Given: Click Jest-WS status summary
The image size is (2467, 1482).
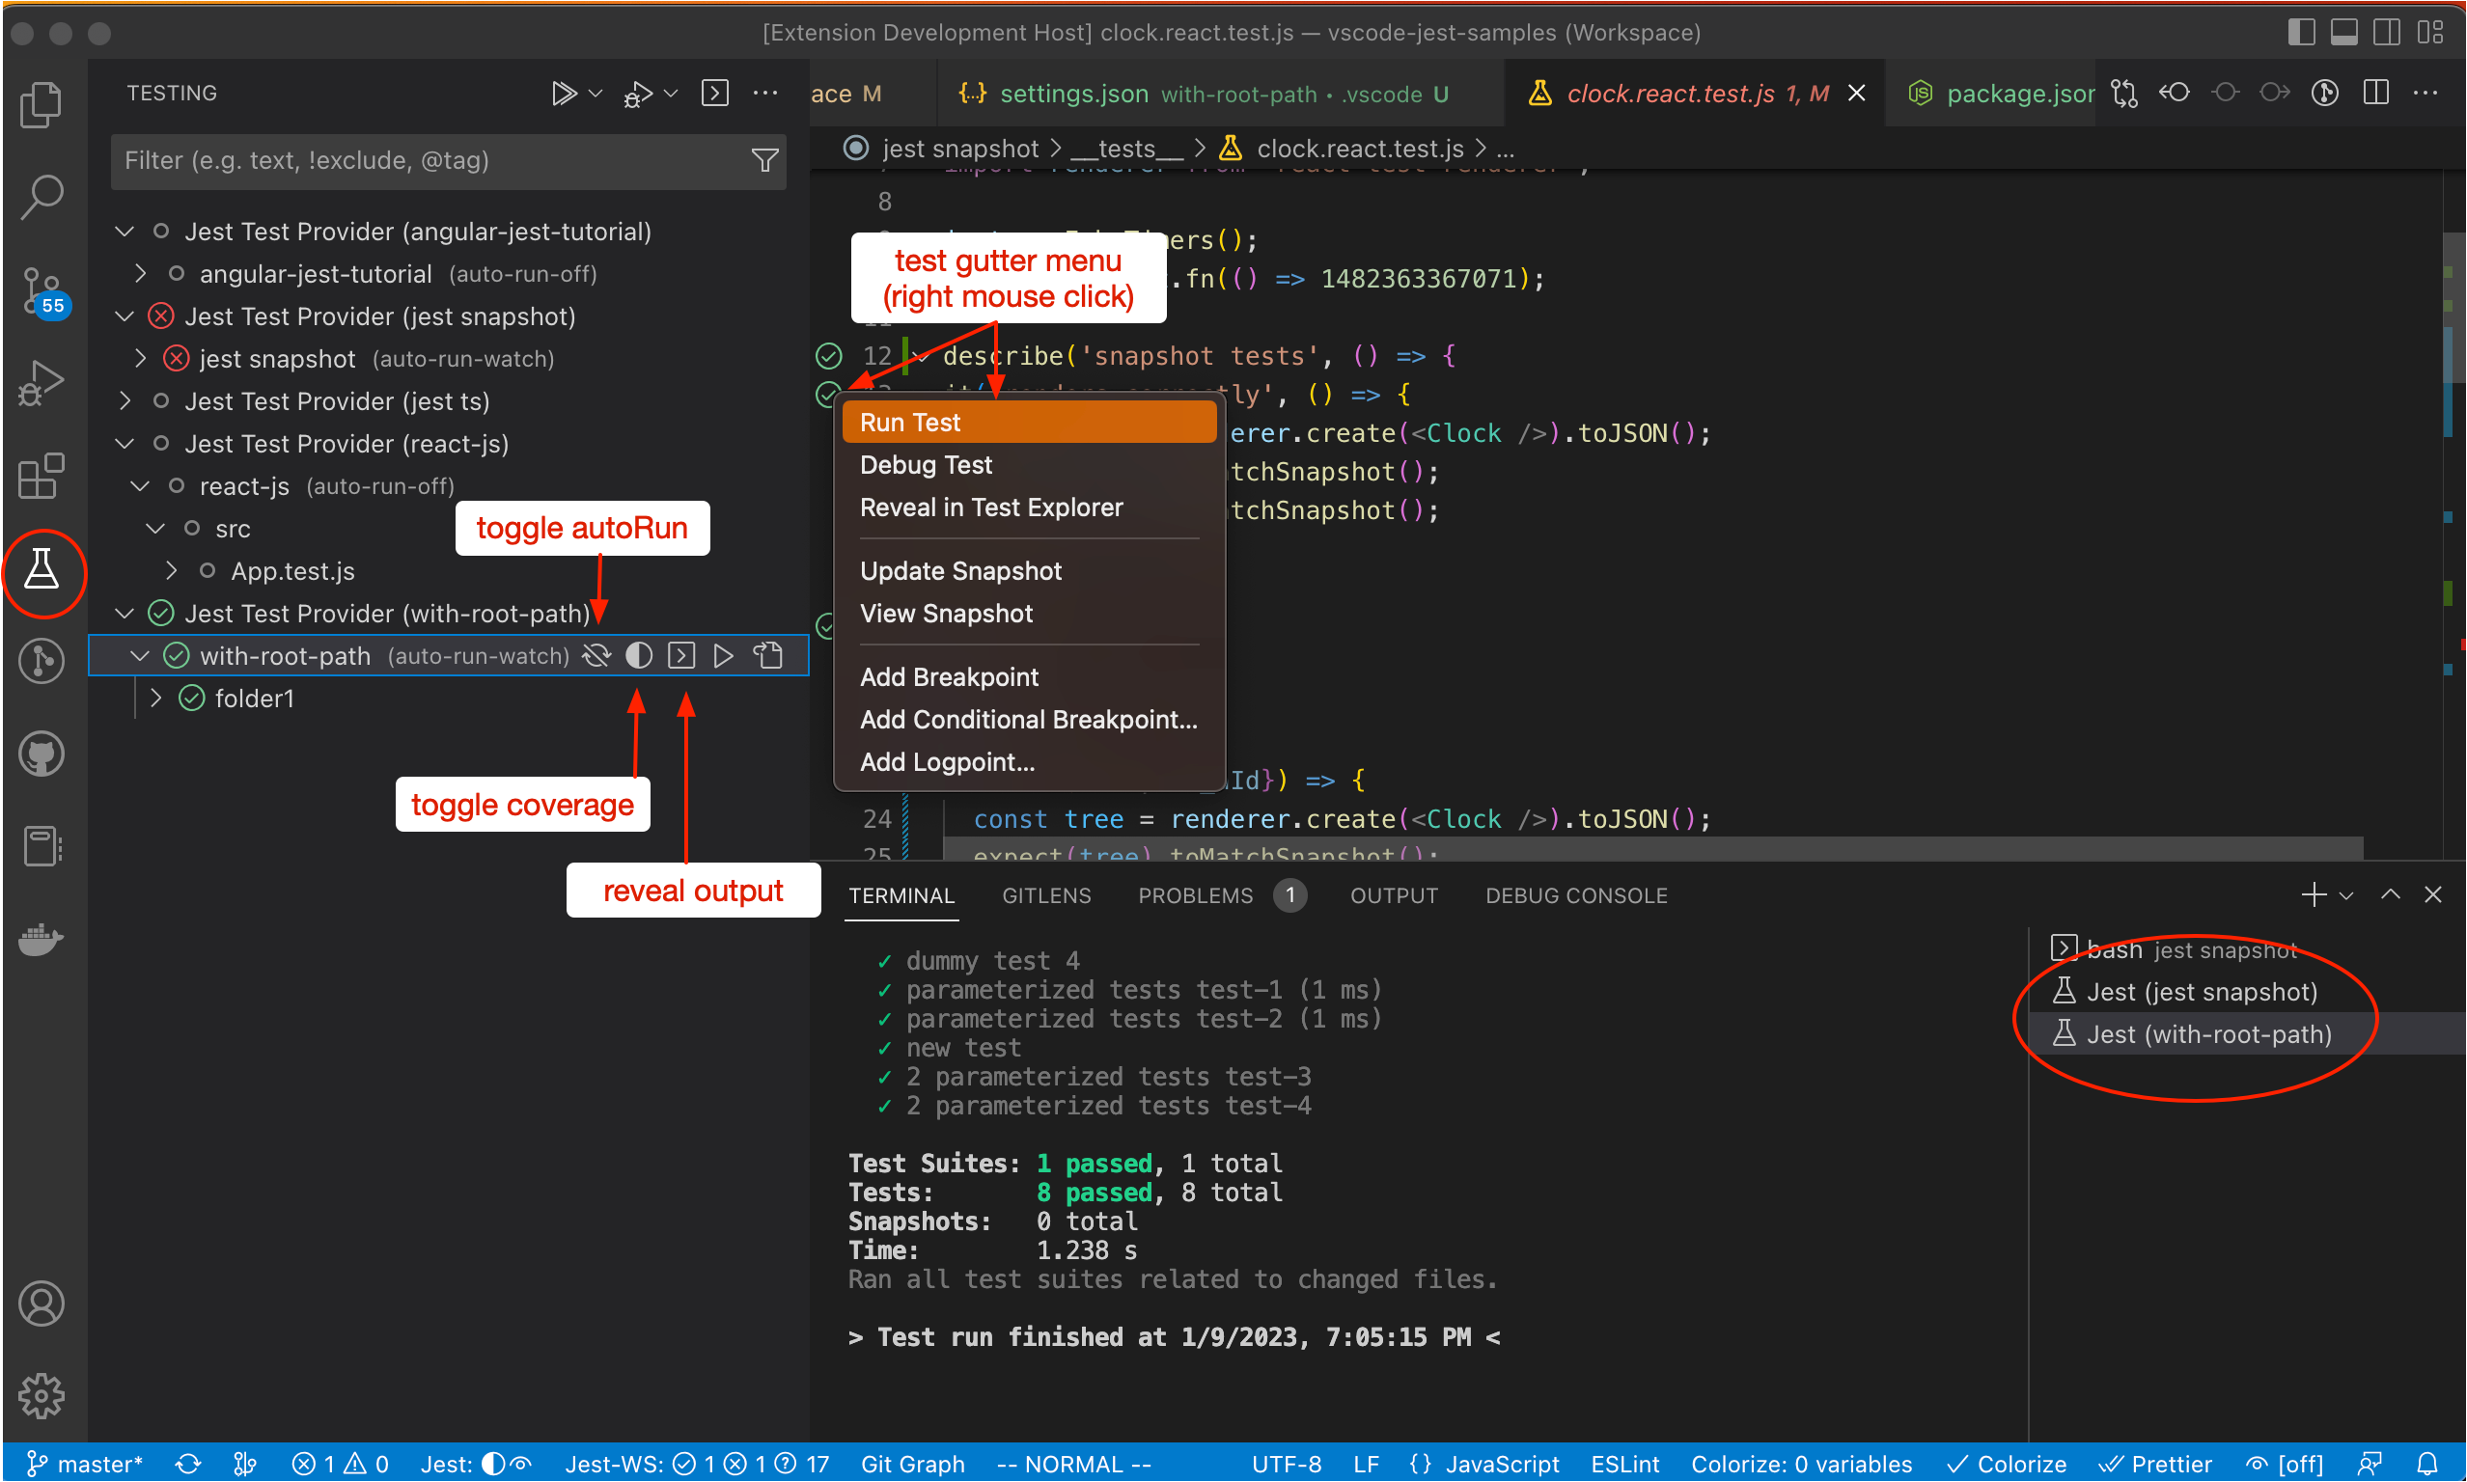Looking at the screenshot, I should tap(696, 1464).
